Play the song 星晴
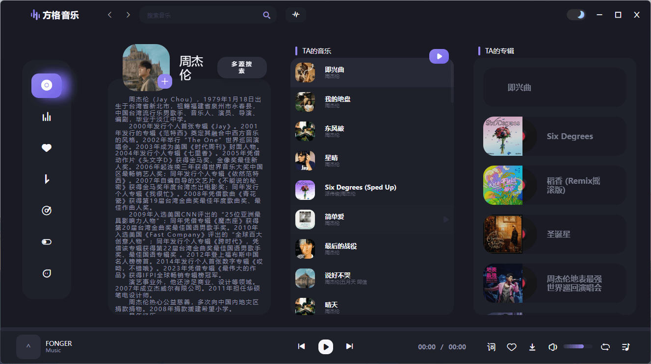 pos(372,161)
